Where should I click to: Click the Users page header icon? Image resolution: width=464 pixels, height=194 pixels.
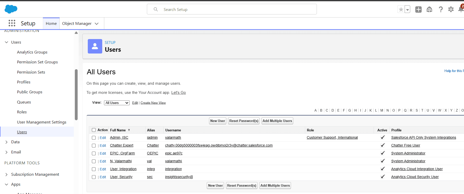tap(95, 46)
